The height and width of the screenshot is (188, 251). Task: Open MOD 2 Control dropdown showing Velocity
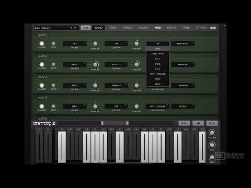pos(116,64)
